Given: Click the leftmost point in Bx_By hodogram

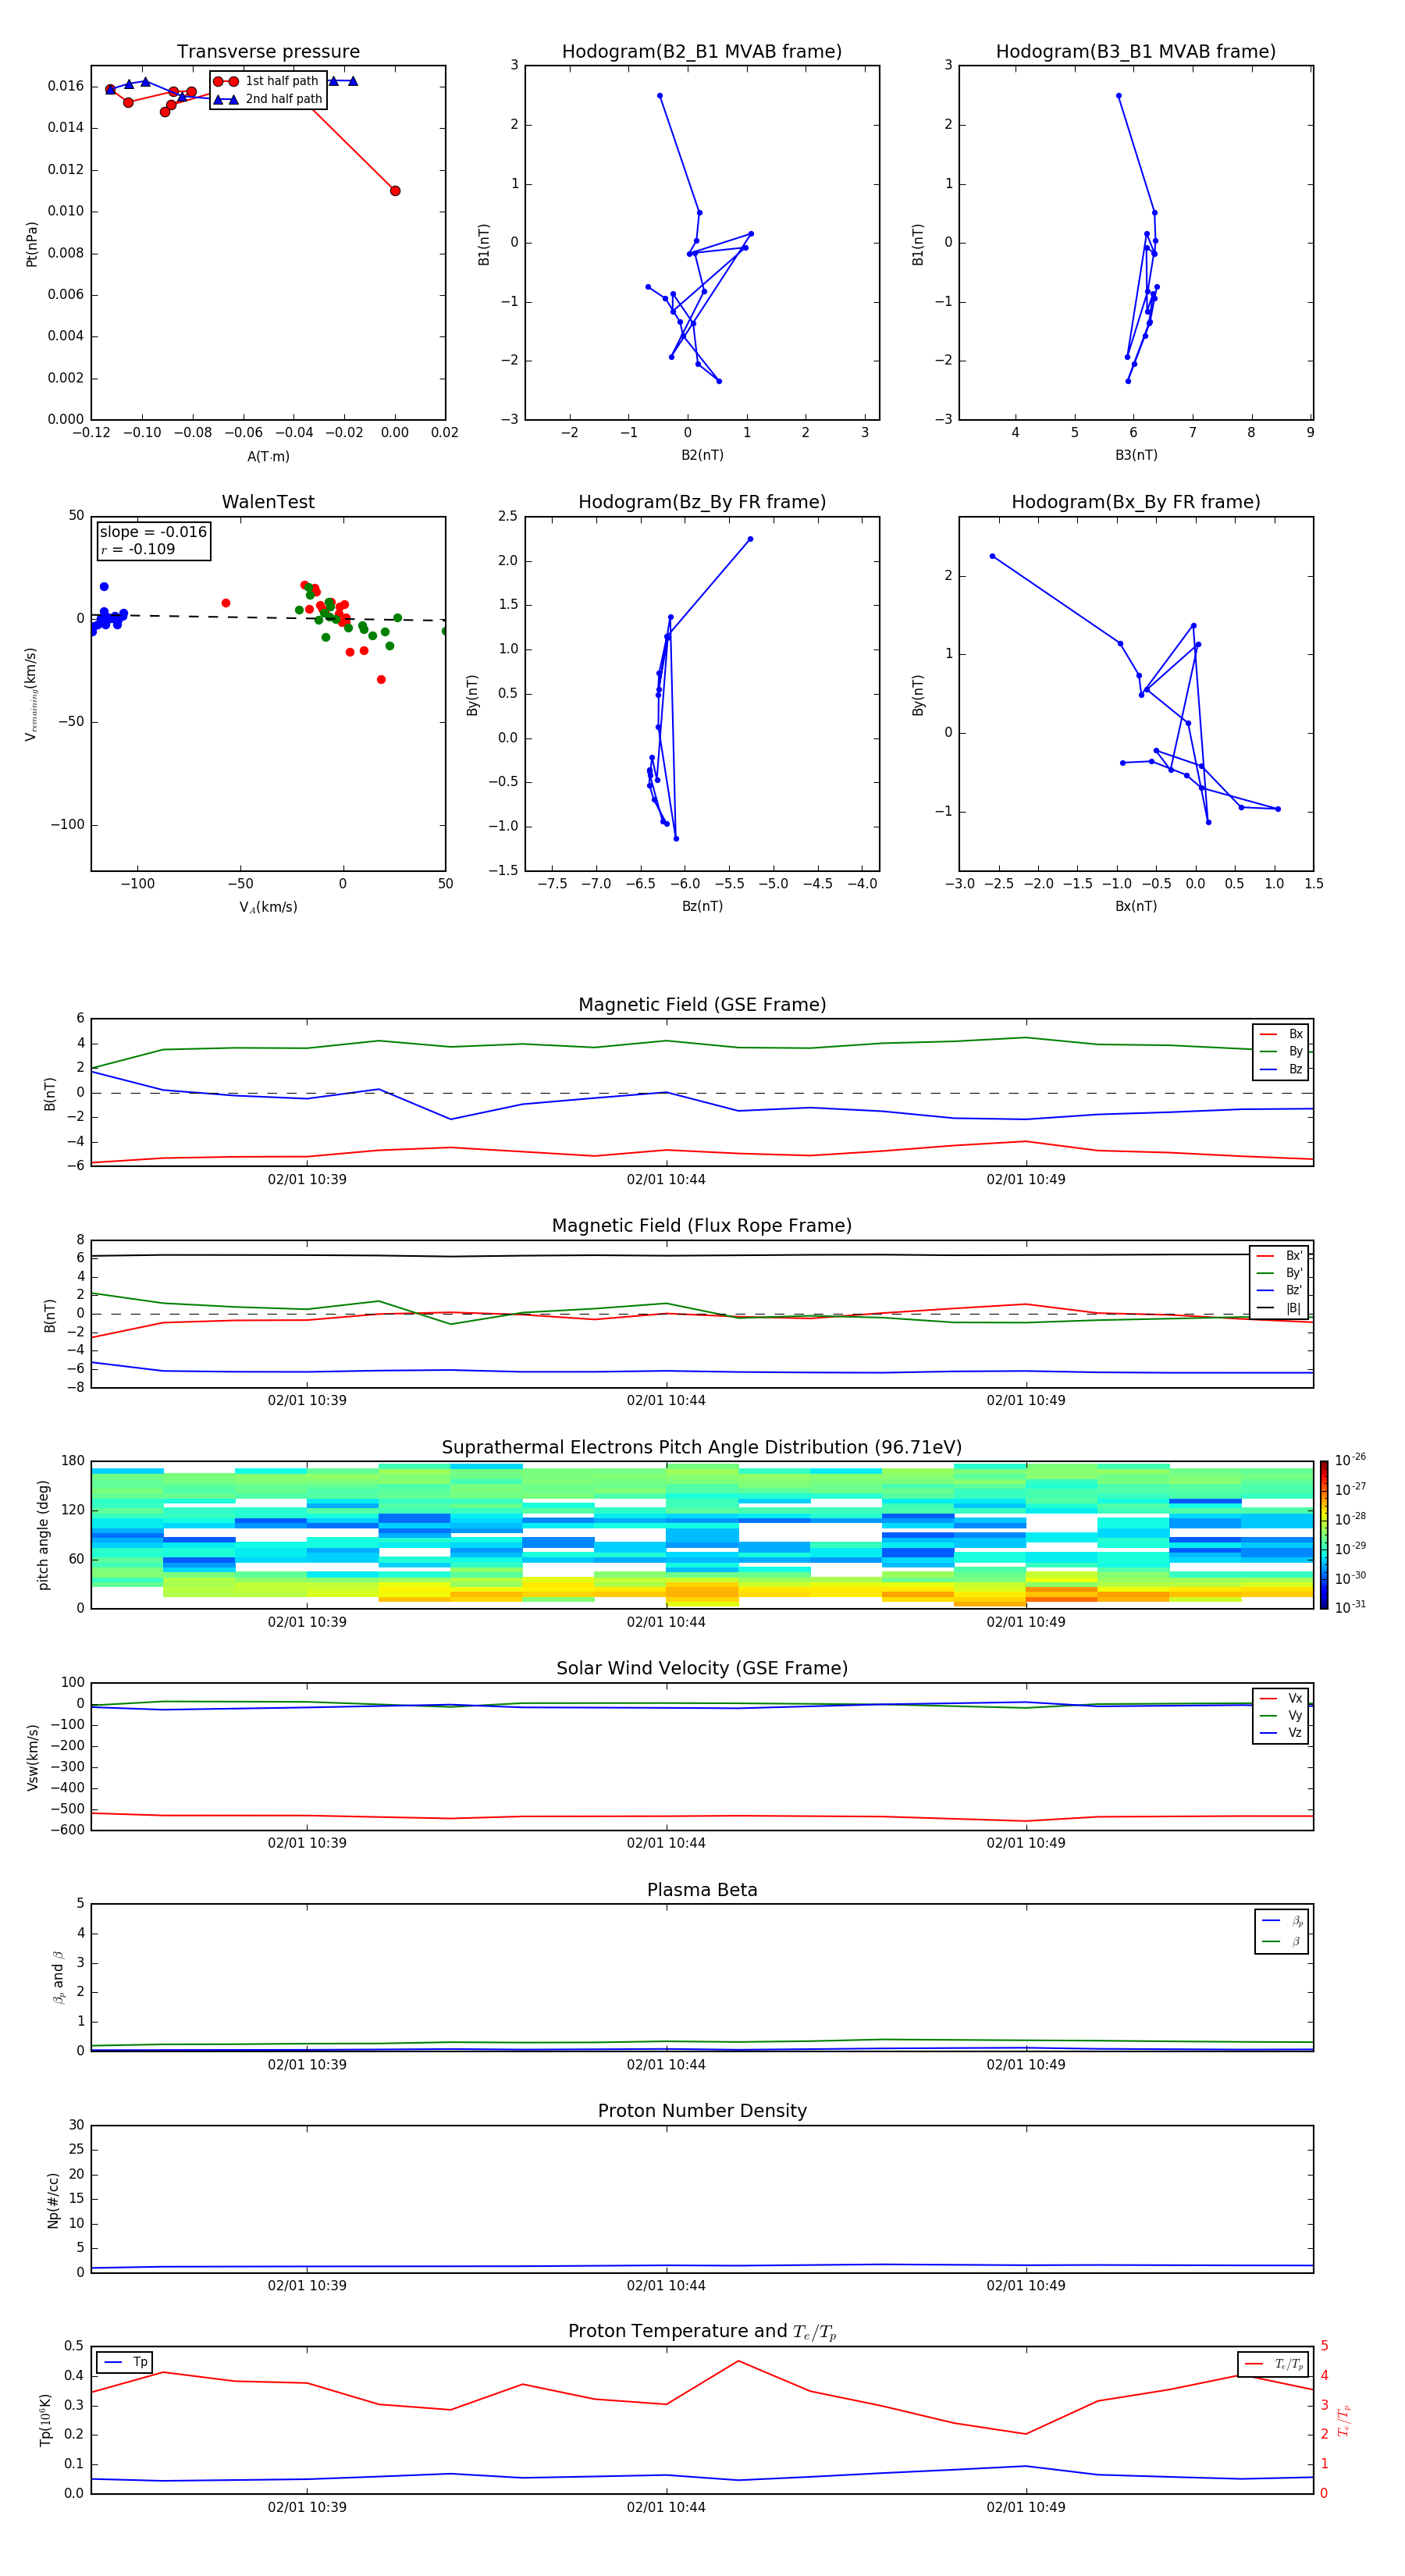Looking at the screenshot, I should point(992,556).
